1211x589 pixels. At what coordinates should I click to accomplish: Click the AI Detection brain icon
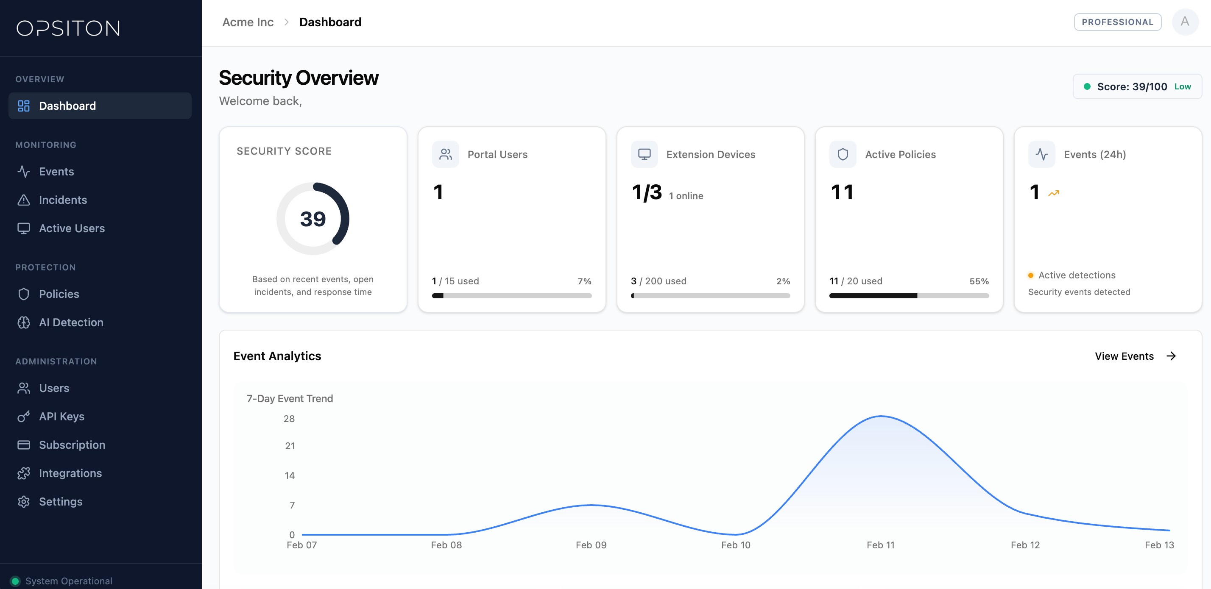coord(23,323)
